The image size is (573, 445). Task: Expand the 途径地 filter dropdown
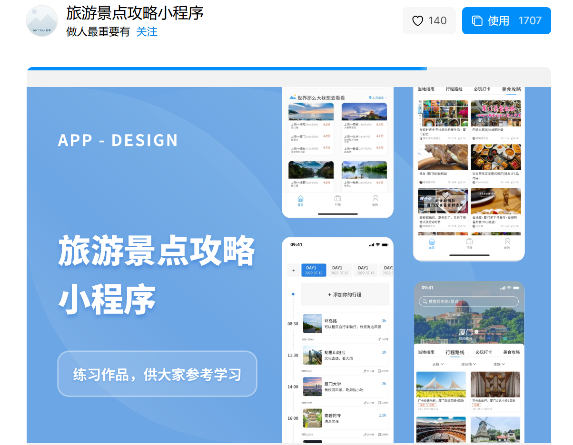coord(468,364)
